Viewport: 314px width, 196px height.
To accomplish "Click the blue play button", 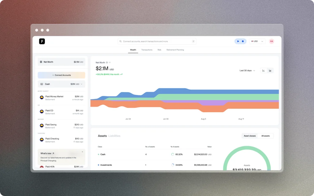I will [x=238, y=41].
